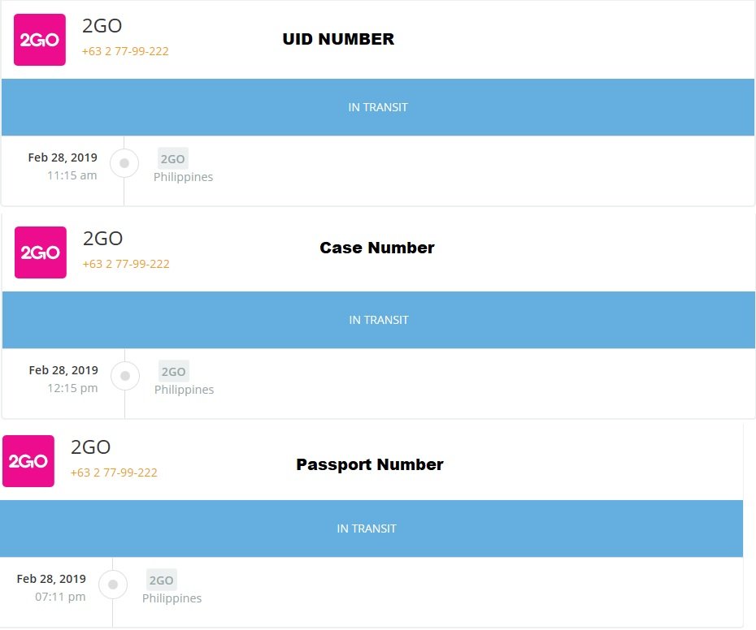This screenshot has width=756, height=630.
Task: Click the 2GO tag at 07:11 pm entry
Action: [x=162, y=580]
